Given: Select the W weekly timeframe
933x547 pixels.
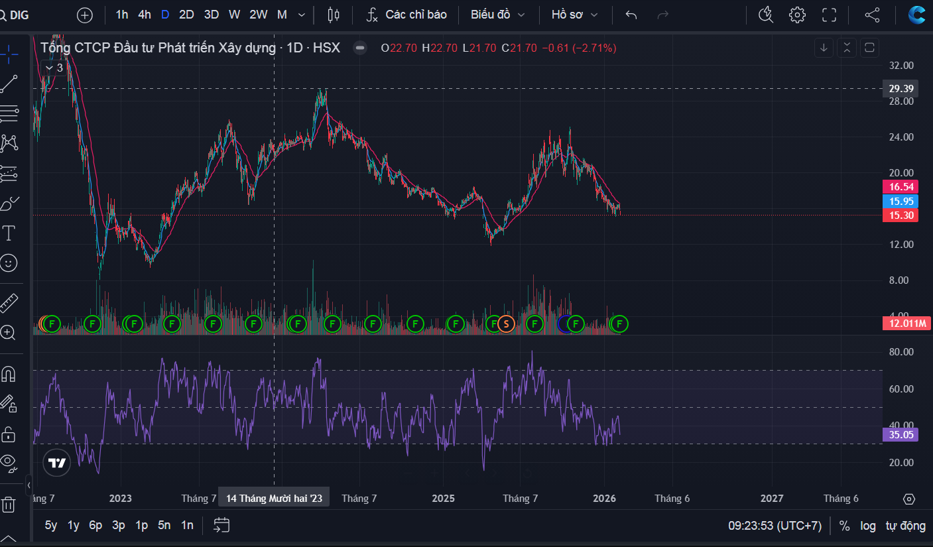Looking at the screenshot, I should click(x=234, y=15).
